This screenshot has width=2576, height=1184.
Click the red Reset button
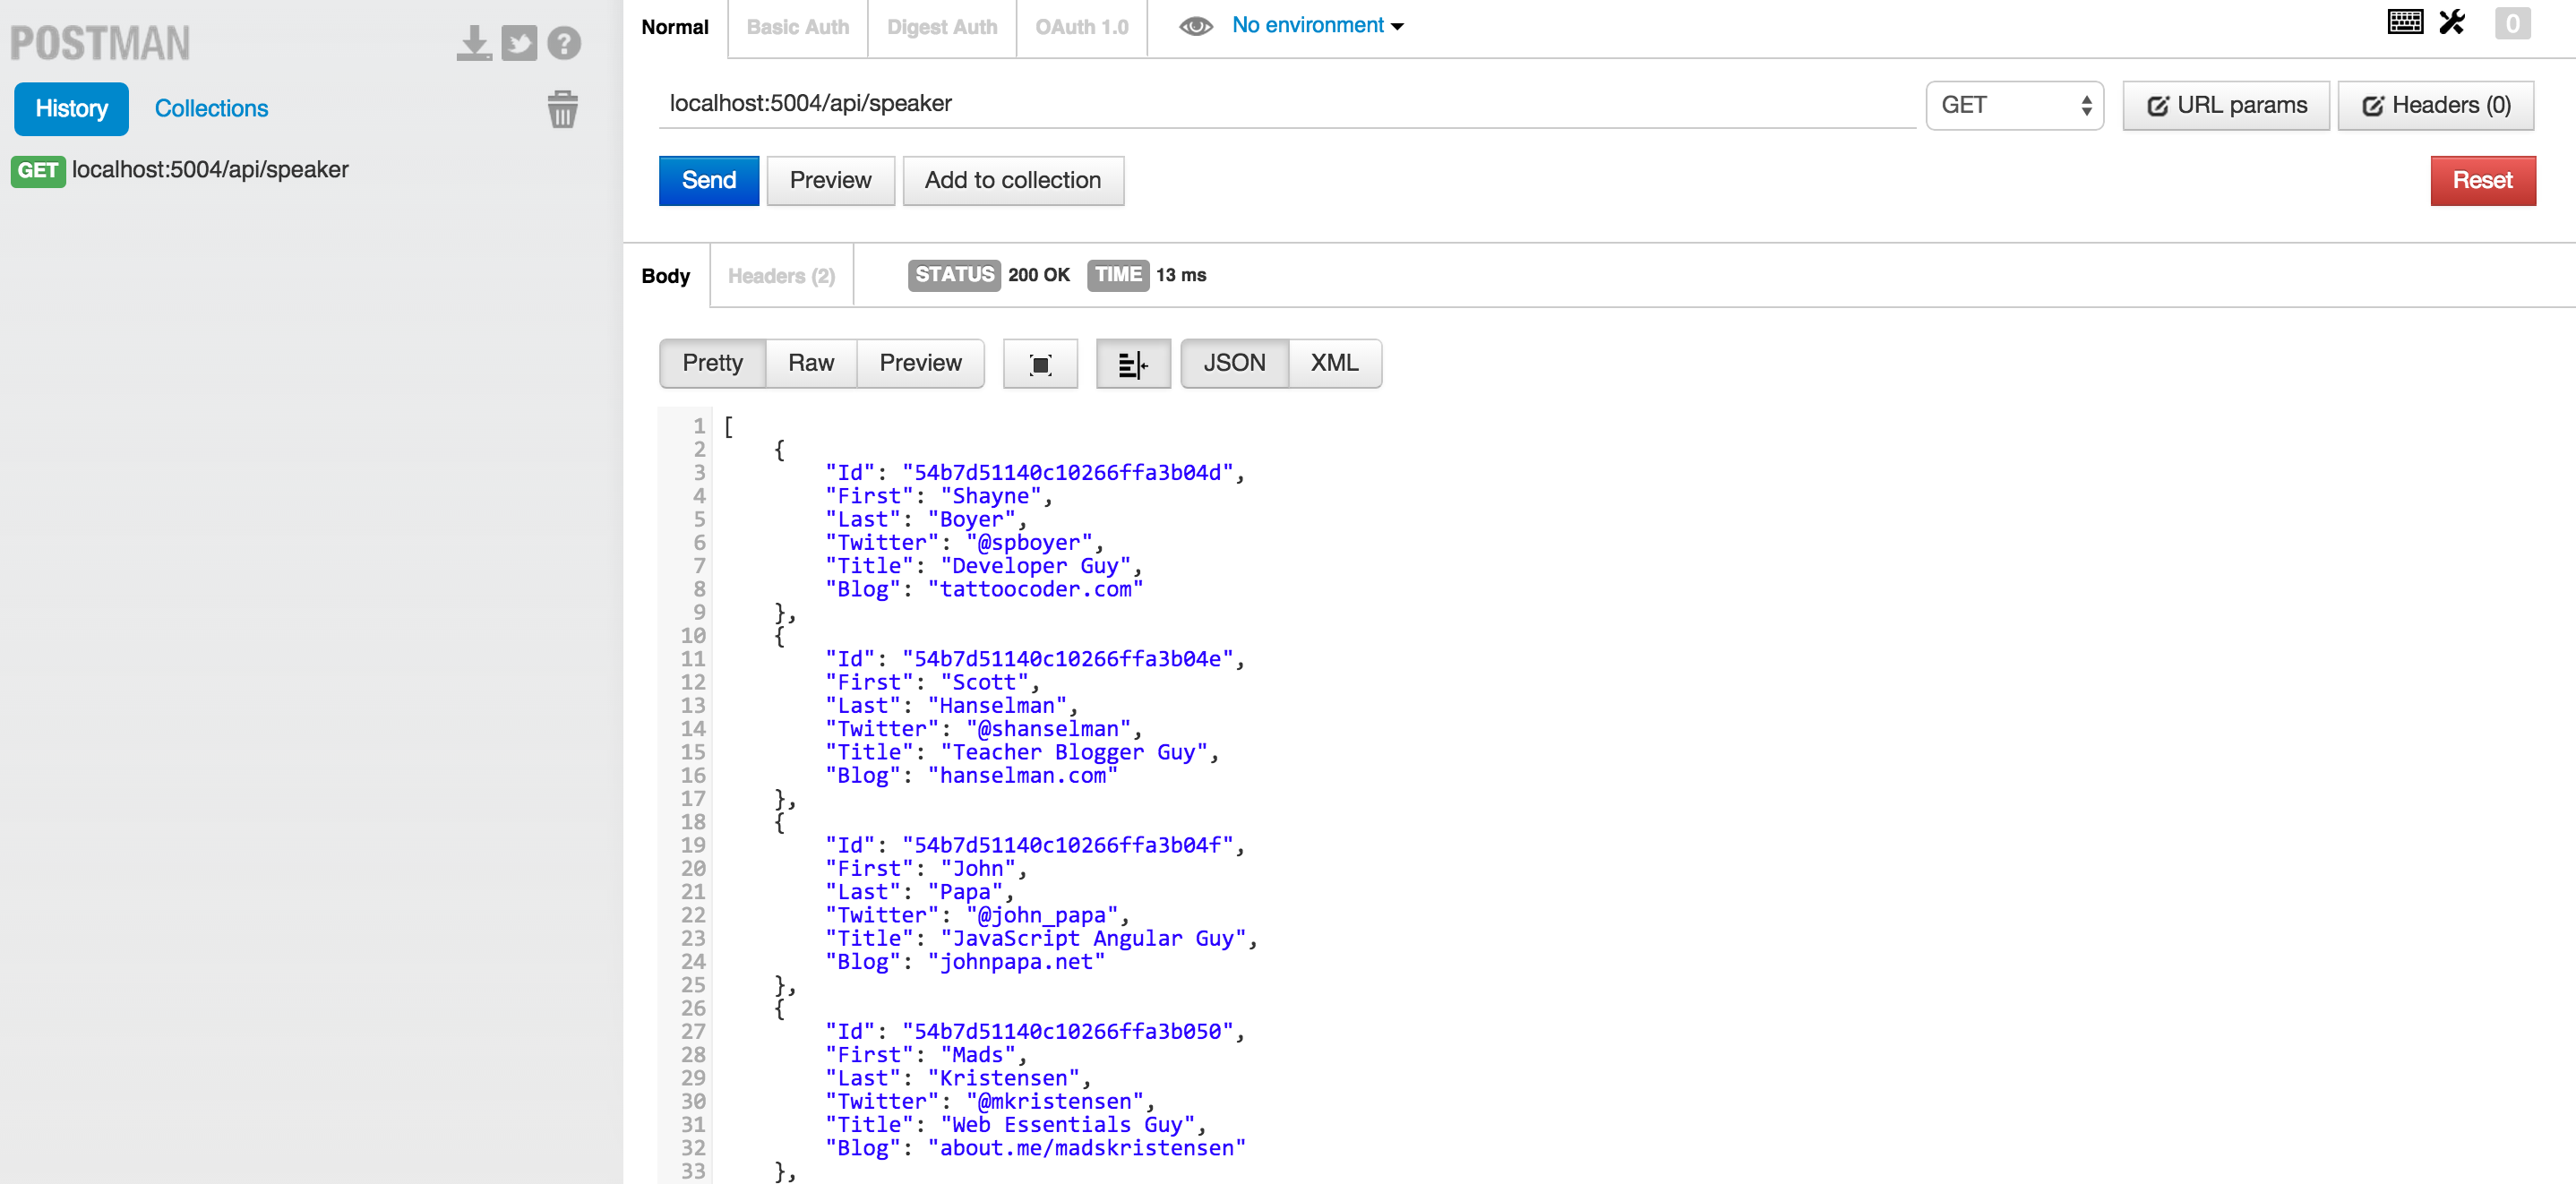(2482, 180)
